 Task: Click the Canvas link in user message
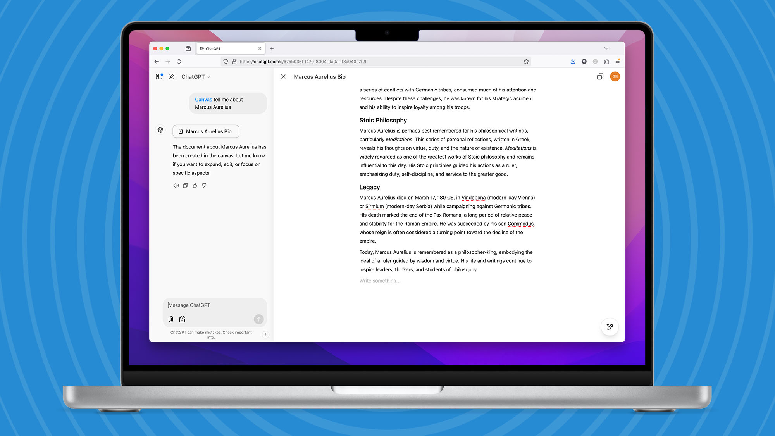pyautogui.click(x=203, y=100)
